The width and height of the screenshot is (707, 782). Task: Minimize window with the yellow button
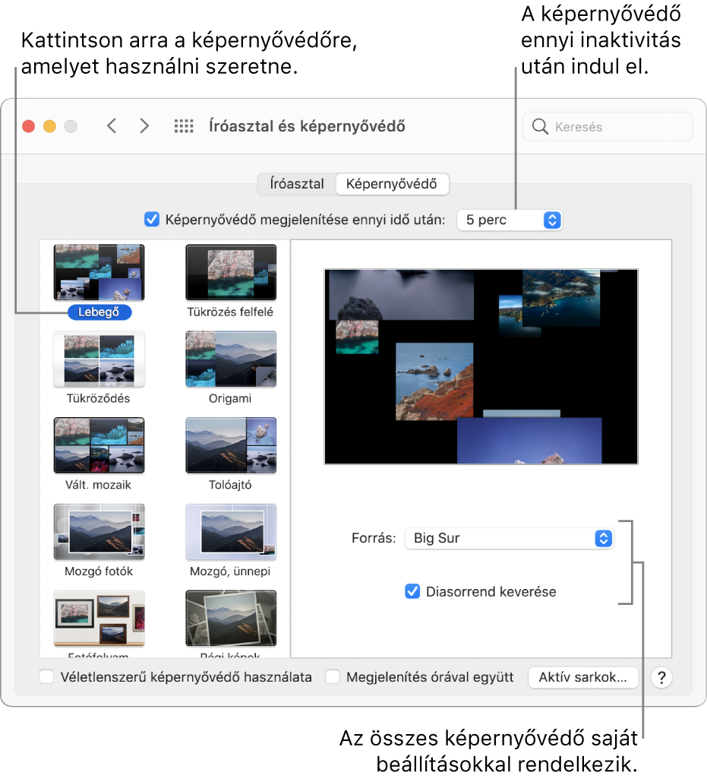coord(50,126)
